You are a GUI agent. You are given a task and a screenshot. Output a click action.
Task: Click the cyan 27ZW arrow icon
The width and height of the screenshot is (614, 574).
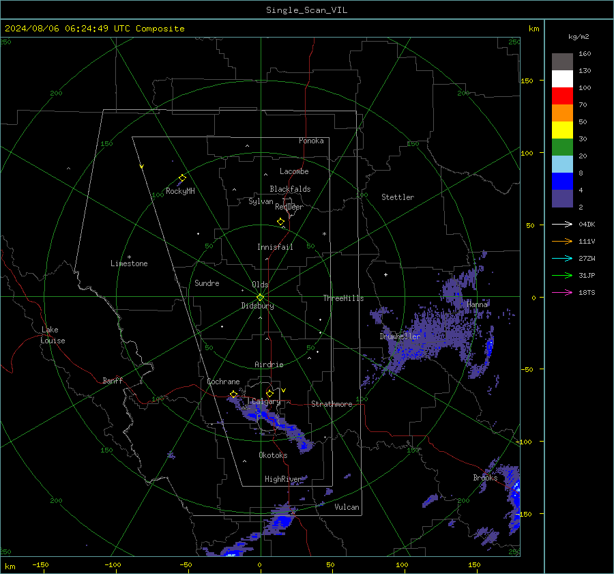562,258
